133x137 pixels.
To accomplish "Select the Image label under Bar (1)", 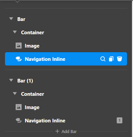I will 32,107.
